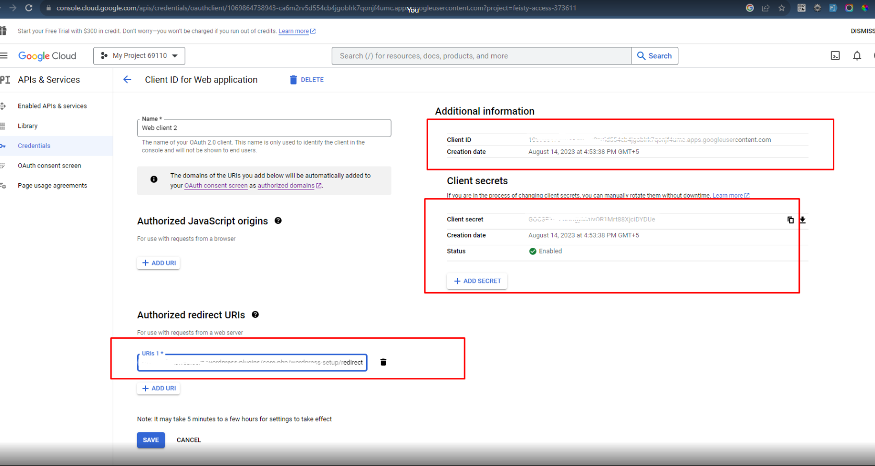Open Enabled APIs & services page

coord(52,106)
